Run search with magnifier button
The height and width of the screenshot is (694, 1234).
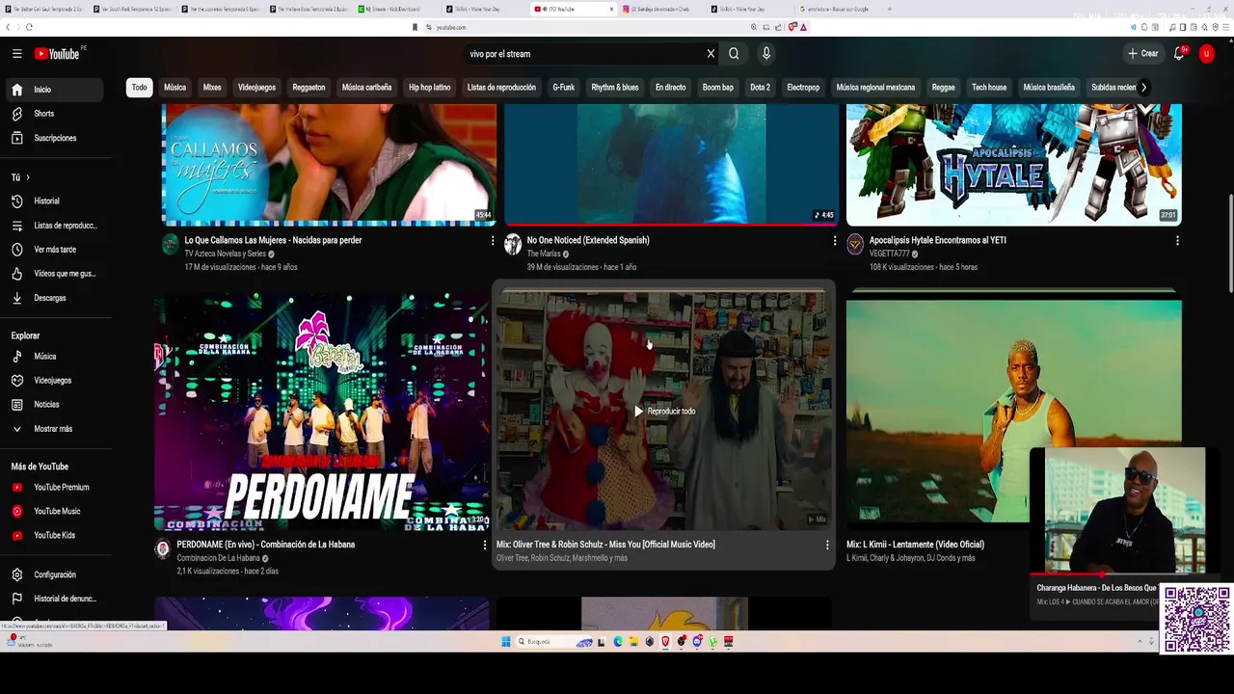(734, 54)
